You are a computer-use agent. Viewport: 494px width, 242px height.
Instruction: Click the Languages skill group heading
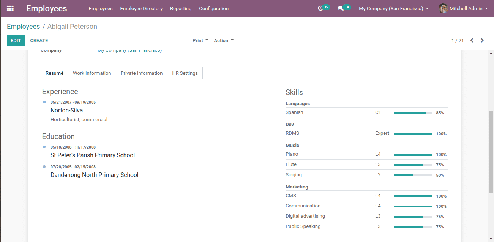click(298, 103)
